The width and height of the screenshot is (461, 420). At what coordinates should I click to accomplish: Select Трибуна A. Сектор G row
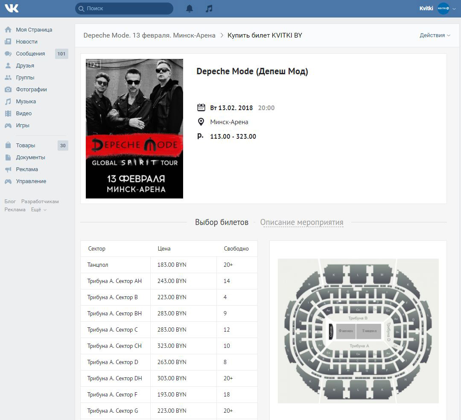pyautogui.click(x=169, y=411)
